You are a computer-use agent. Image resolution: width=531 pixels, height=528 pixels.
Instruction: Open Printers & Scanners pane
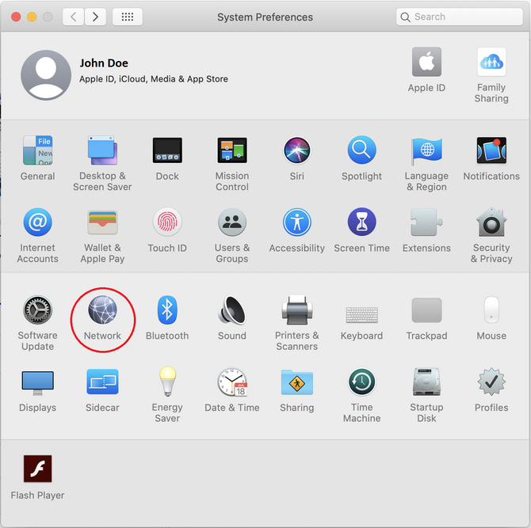297,310
